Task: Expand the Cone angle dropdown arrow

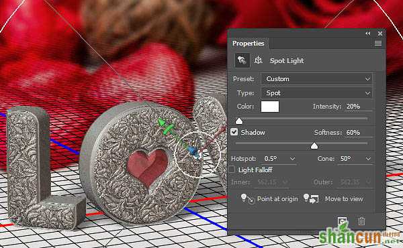Action: (368, 159)
